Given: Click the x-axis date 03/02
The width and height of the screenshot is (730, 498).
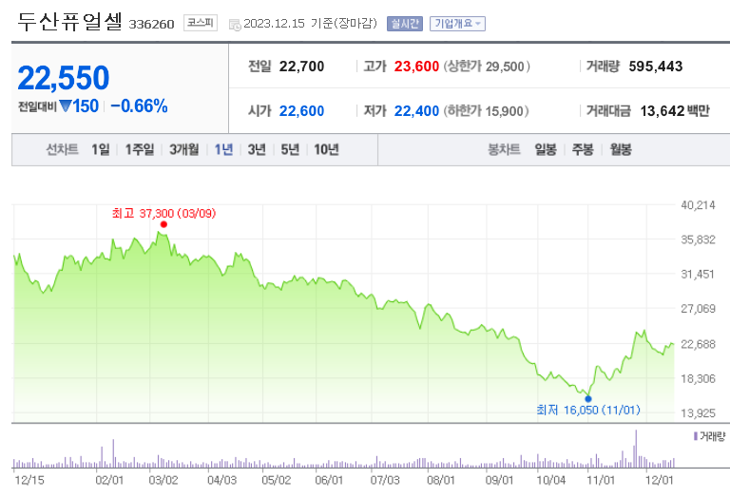Looking at the screenshot, I should coord(163,480).
